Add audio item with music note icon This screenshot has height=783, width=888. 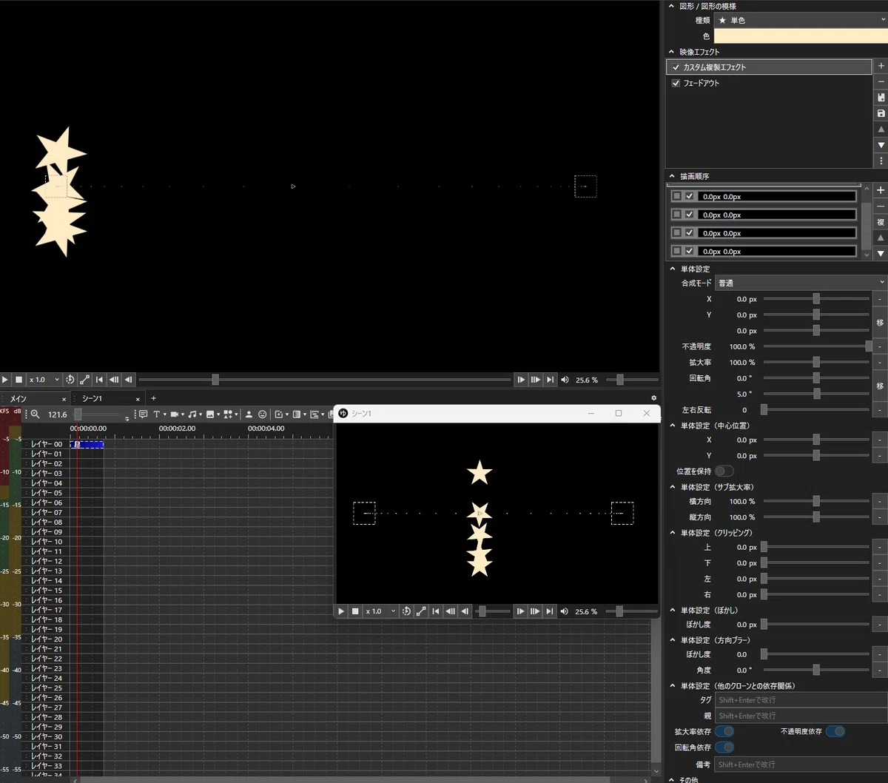click(192, 414)
